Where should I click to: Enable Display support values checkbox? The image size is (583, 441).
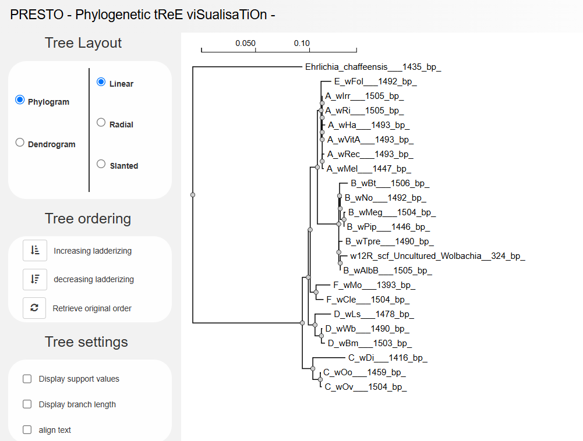[x=27, y=379]
